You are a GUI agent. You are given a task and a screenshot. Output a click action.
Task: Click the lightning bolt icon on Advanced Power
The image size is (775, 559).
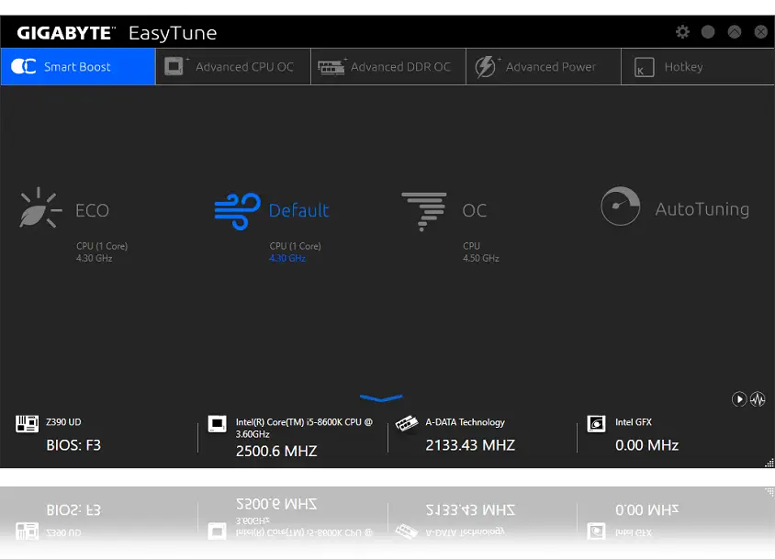[x=485, y=67]
